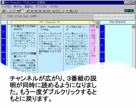Image resolution: width=136 pixels, height=108 pixels.
Task: Click the PC Channel 01 header
Action: 50,22
